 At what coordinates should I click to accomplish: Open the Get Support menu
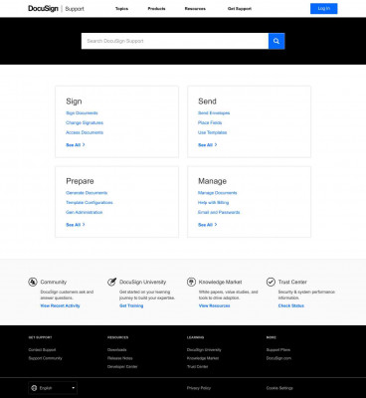(240, 9)
